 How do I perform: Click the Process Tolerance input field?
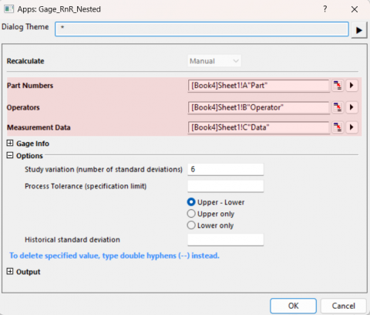pyautogui.click(x=226, y=186)
